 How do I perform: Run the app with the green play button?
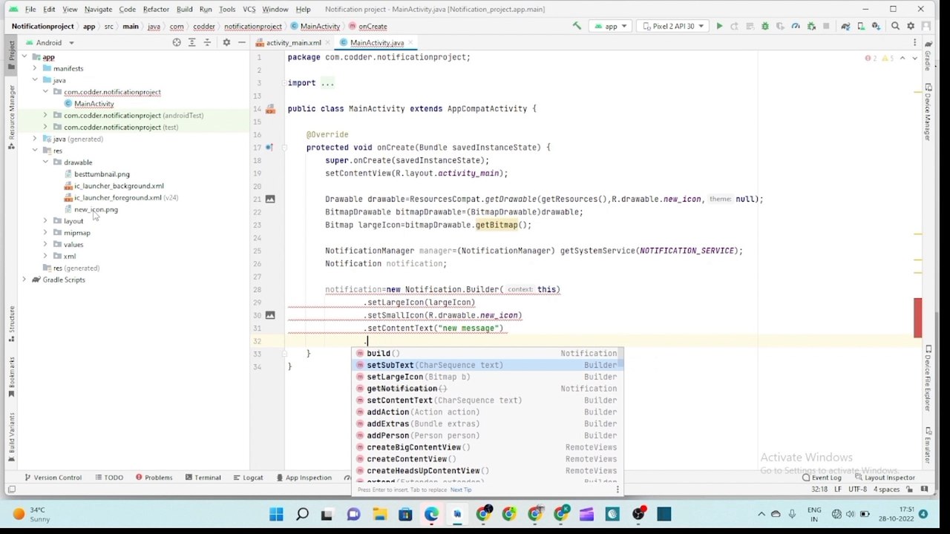(719, 26)
